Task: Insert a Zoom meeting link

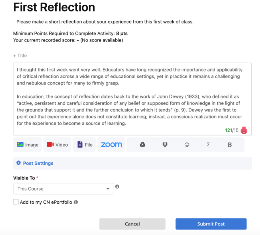Action: pos(111,145)
